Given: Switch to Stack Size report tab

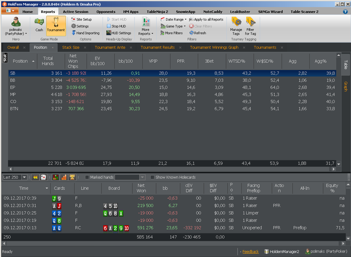Looking at the screenshot, I should point(71,48).
